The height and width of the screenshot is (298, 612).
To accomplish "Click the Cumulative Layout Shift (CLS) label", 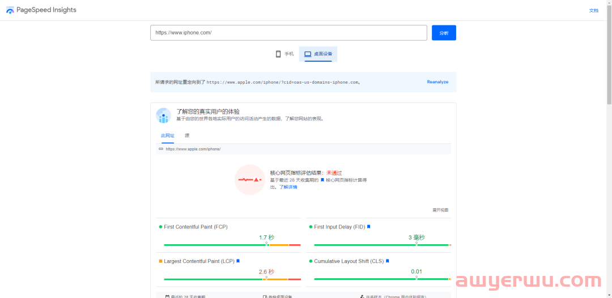I will pos(349,261).
